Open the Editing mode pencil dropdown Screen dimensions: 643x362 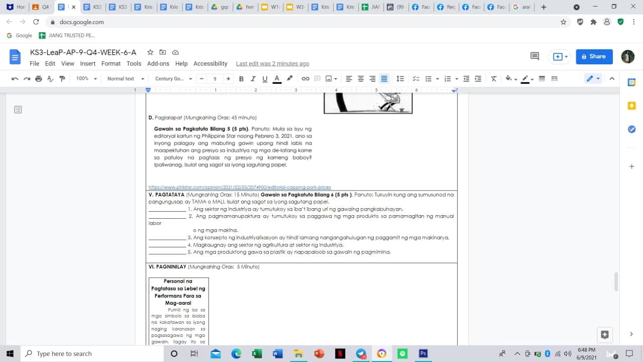click(x=593, y=79)
